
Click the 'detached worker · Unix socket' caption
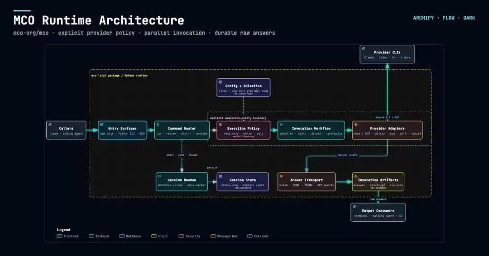click(182, 185)
